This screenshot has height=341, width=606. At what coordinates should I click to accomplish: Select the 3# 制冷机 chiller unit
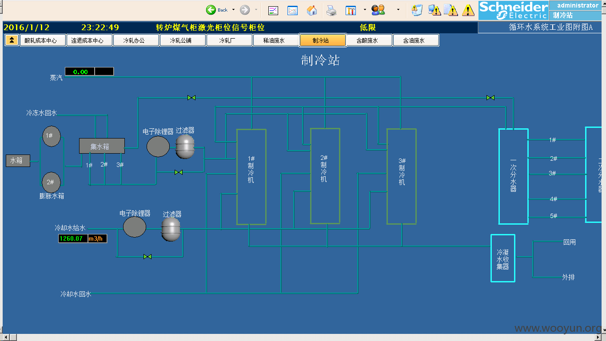tap(402, 176)
